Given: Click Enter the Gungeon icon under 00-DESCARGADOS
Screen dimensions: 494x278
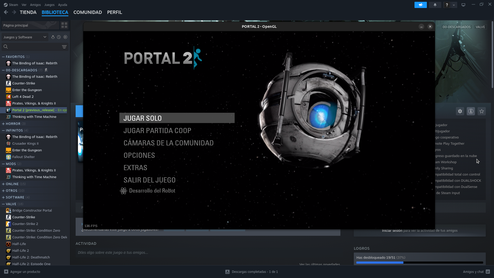Looking at the screenshot, I should point(8,90).
